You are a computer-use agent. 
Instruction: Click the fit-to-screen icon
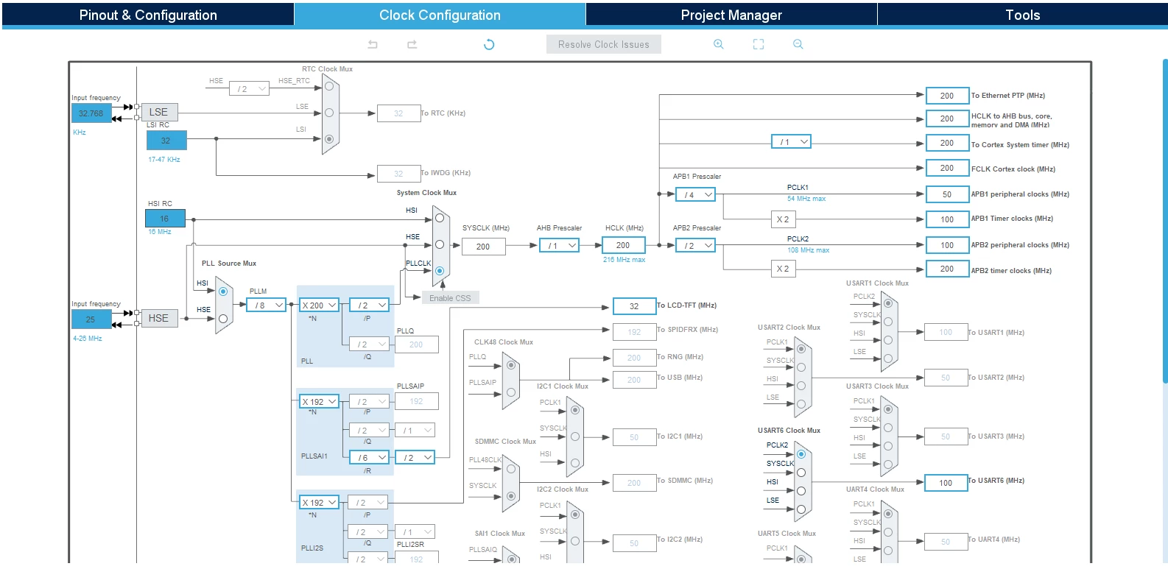(759, 45)
